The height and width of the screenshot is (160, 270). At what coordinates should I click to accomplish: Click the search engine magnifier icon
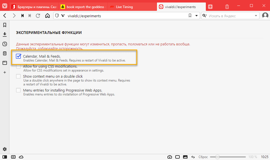[204, 16]
